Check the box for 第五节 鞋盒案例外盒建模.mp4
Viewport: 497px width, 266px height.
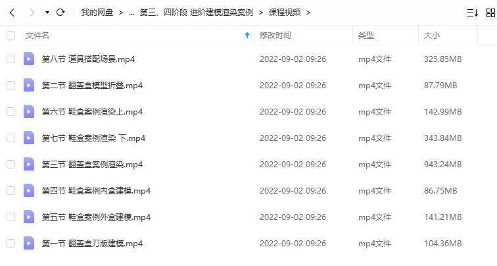point(11,217)
